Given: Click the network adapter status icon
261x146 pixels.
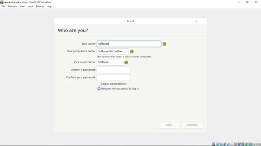Looking at the screenshot, I should coord(225,144).
